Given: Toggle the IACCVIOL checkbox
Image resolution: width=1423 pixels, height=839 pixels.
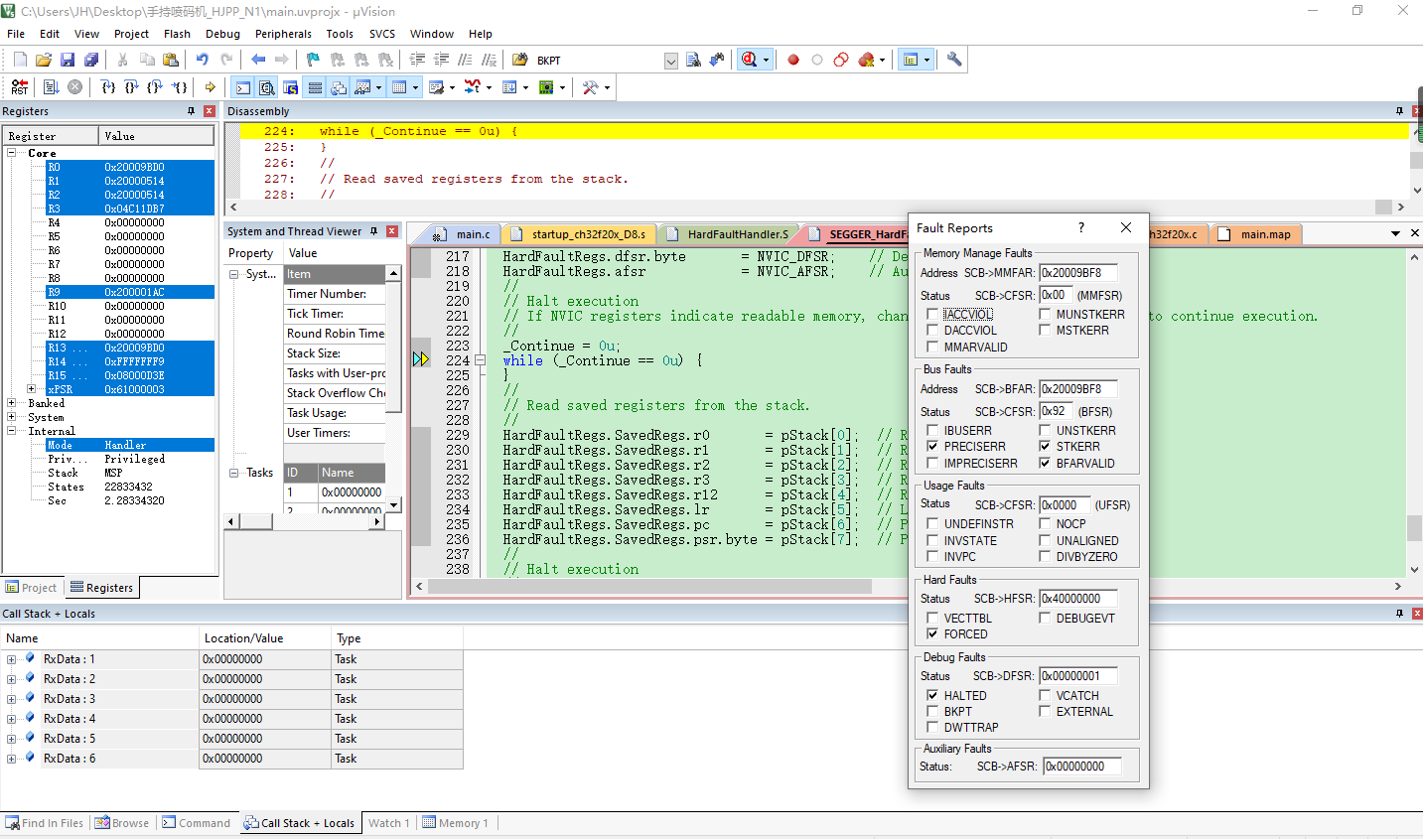Looking at the screenshot, I should (x=932, y=315).
